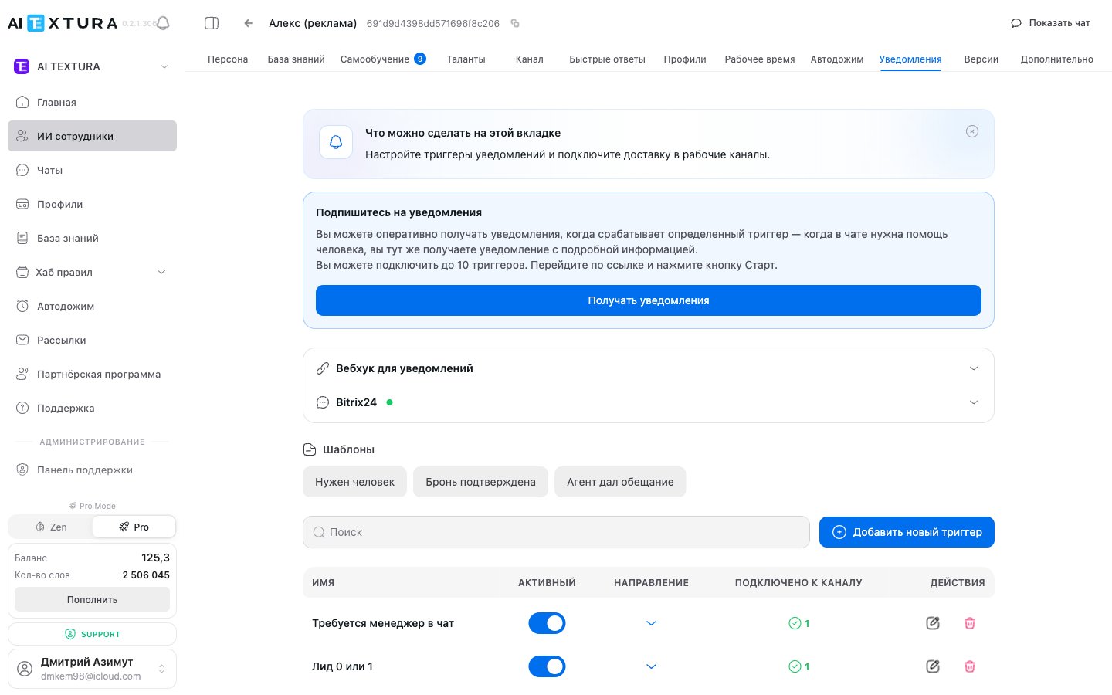Open База знаний in the sidebar
The image size is (1112, 695).
coord(93,238)
